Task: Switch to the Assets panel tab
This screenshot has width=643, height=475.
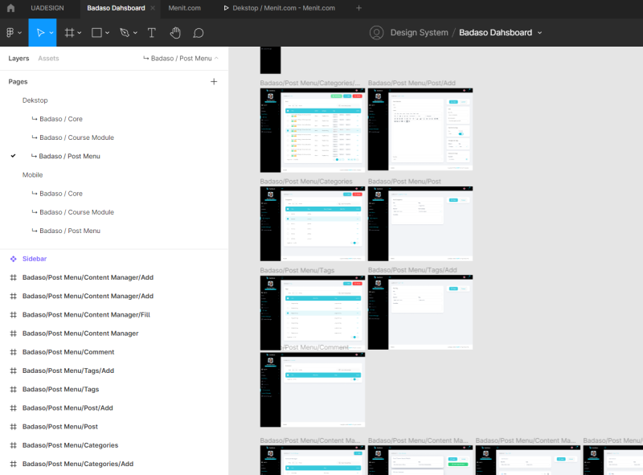Action: click(x=48, y=59)
